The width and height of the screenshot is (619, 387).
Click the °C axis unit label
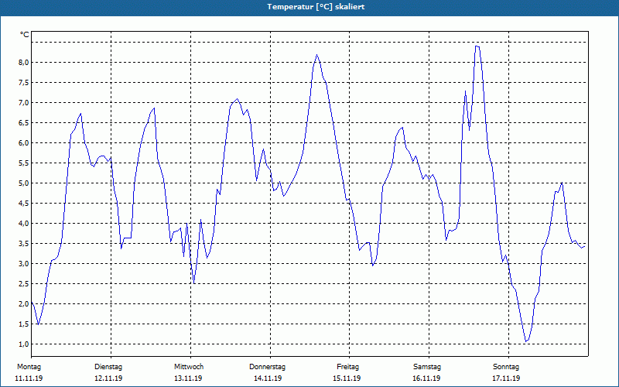click(25, 35)
